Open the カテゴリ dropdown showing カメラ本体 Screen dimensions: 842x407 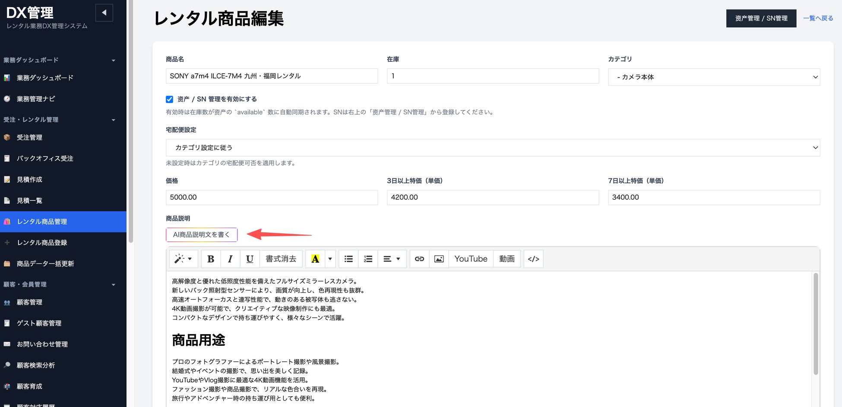click(x=714, y=77)
